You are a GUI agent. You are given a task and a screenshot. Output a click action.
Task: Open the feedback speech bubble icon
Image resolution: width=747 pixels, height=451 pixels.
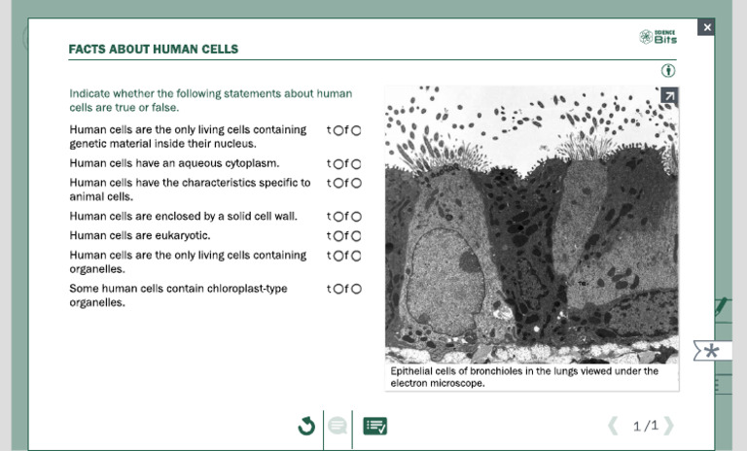tap(338, 426)
